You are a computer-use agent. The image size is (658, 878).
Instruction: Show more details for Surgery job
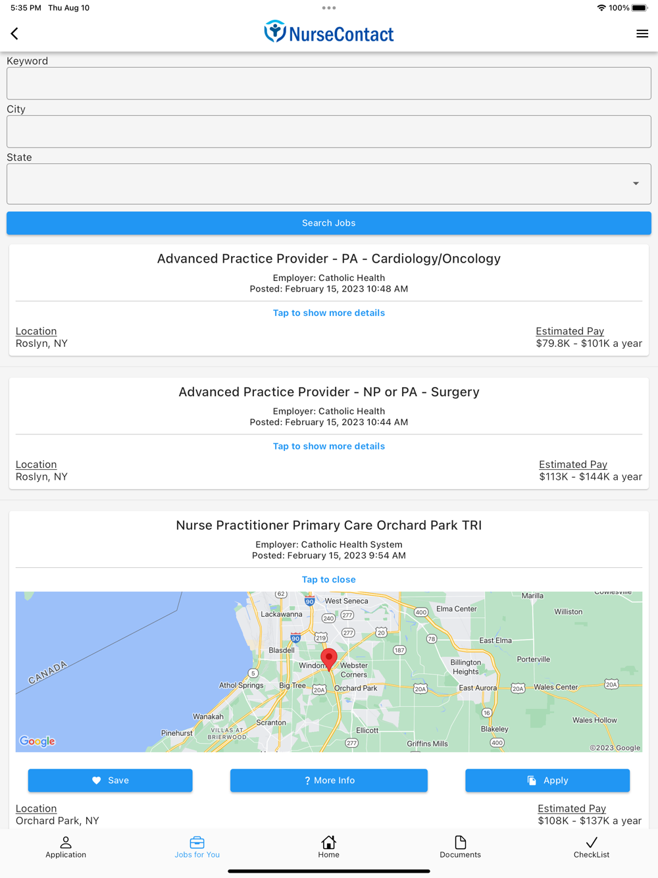click(329, 446)
